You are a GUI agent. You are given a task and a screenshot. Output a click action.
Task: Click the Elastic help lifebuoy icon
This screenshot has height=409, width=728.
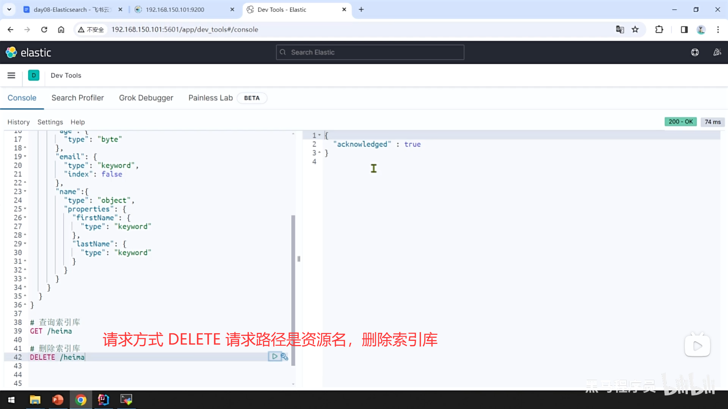click(695, 52)
